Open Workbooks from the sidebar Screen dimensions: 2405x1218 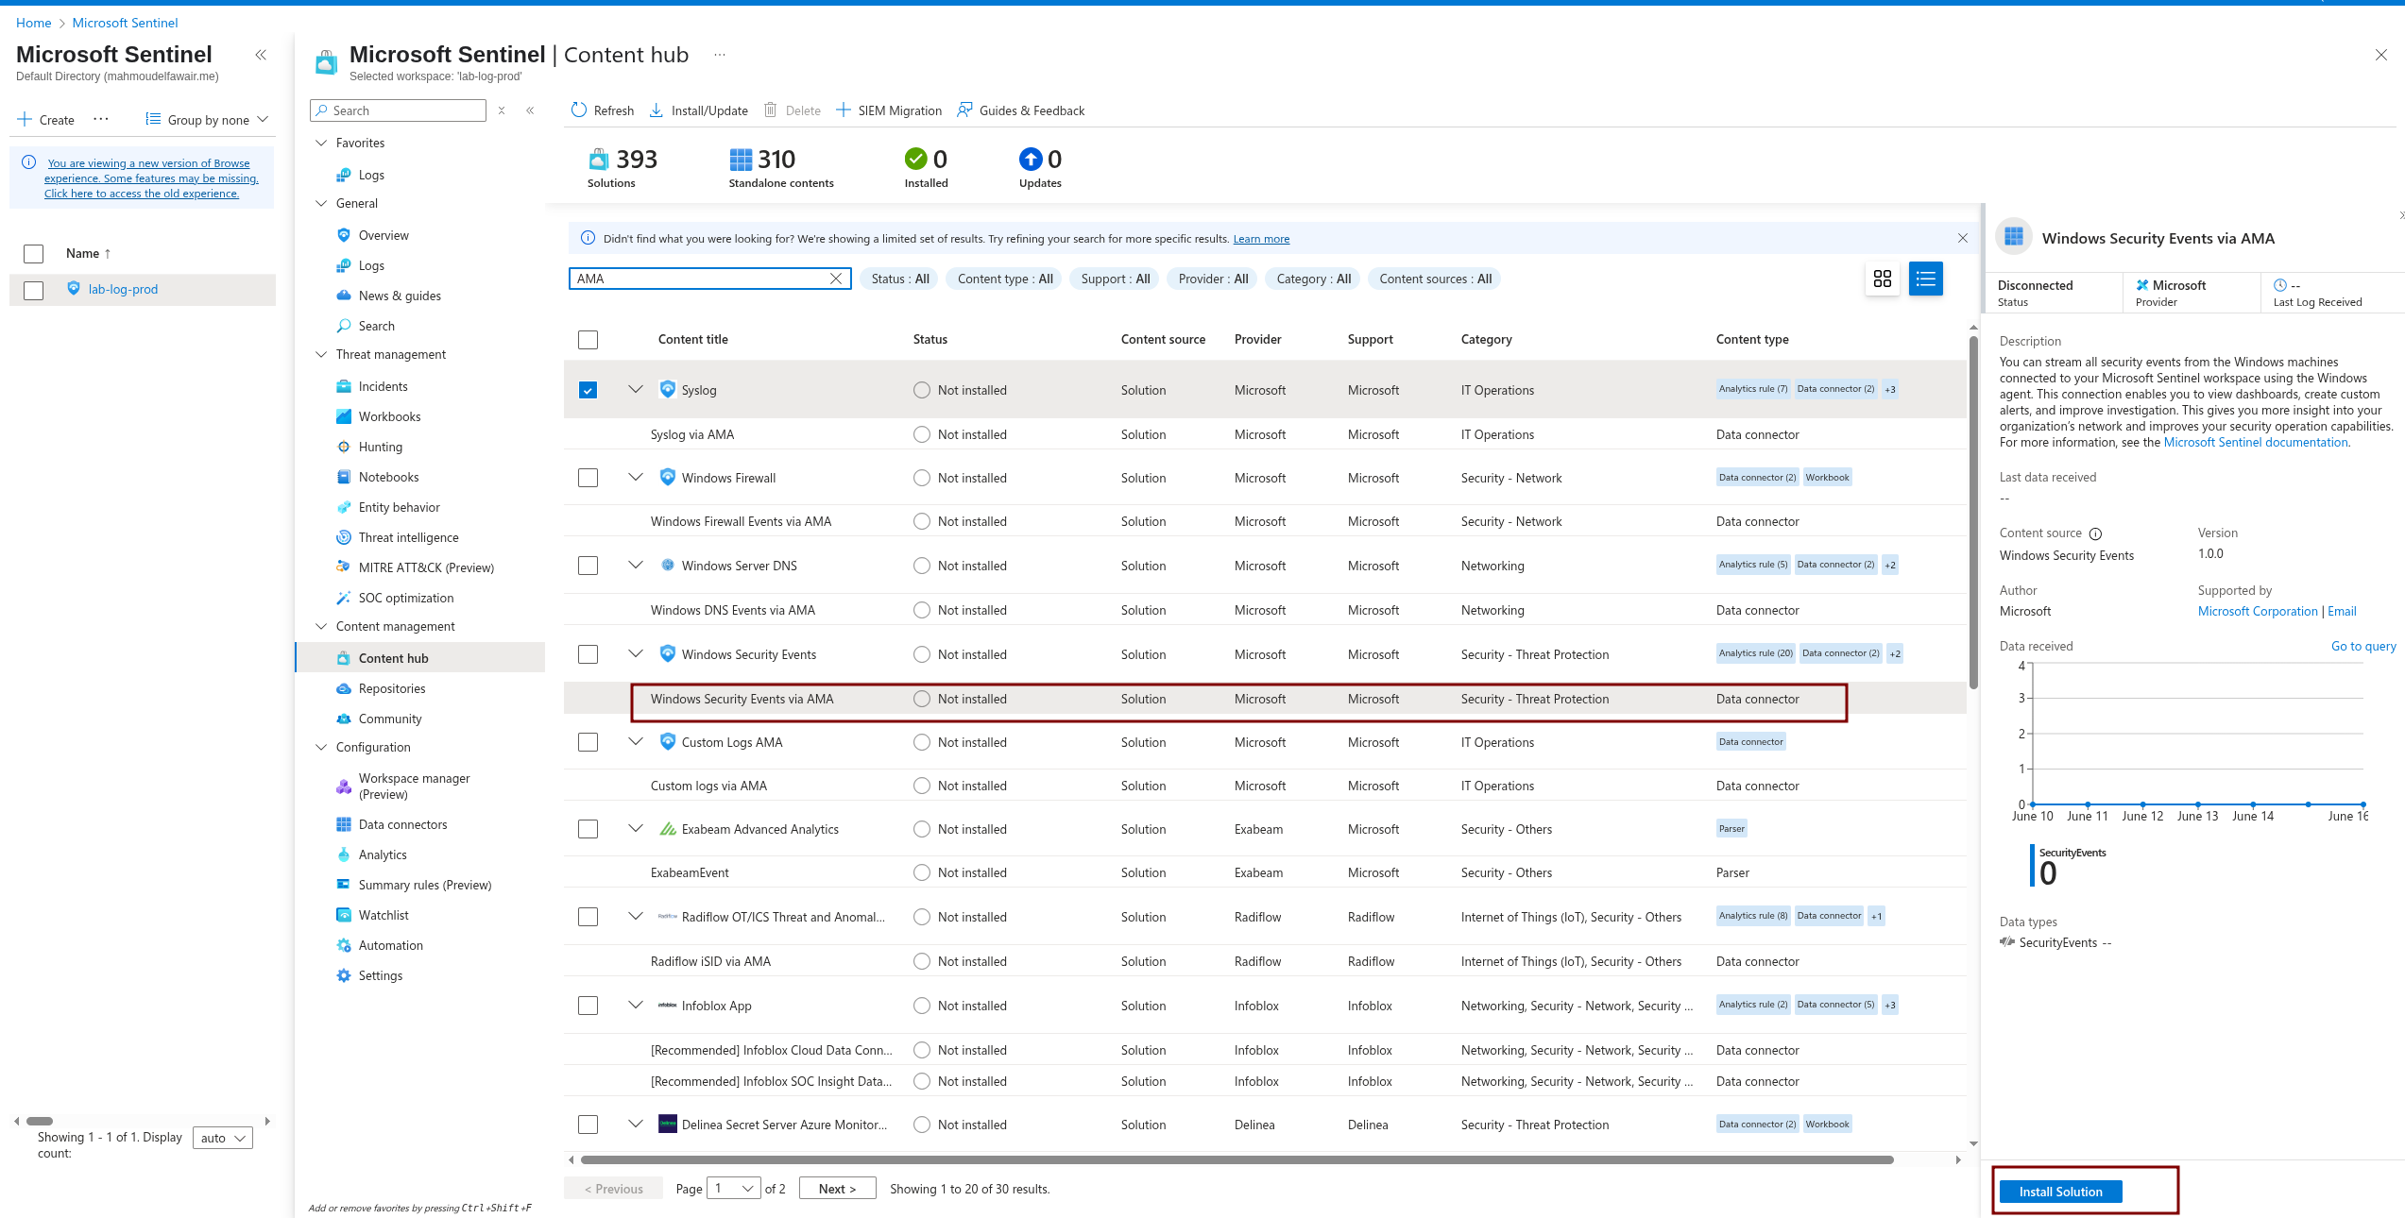click(x=389, y=416)
